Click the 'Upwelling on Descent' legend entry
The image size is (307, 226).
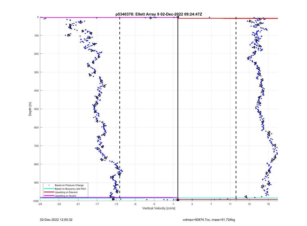(66, 192)
